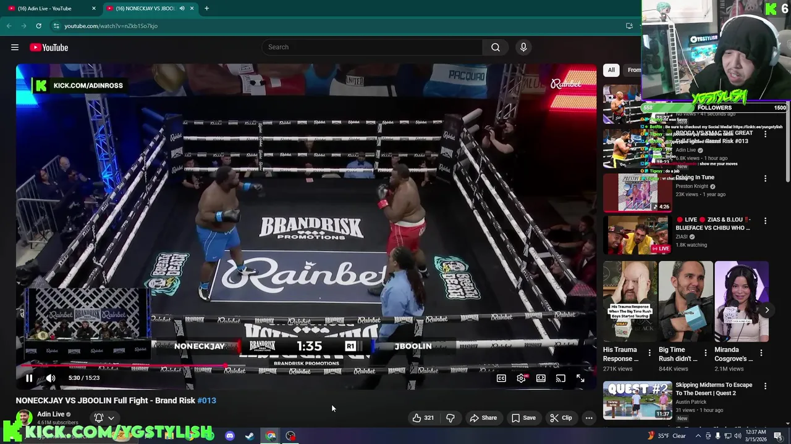Open the YouTube guide hamburger menu
Screen dimensions: 791x444
pos(15,47)
